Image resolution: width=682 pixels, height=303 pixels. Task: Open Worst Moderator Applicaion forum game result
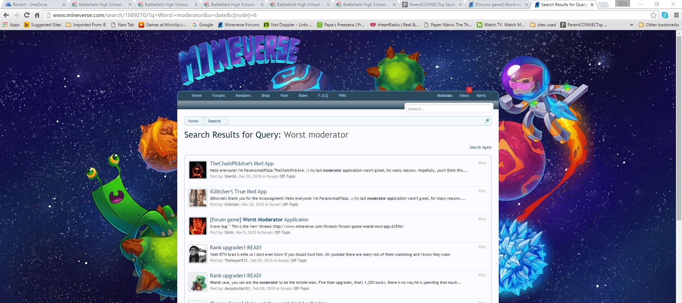click(x=259, y=220)
